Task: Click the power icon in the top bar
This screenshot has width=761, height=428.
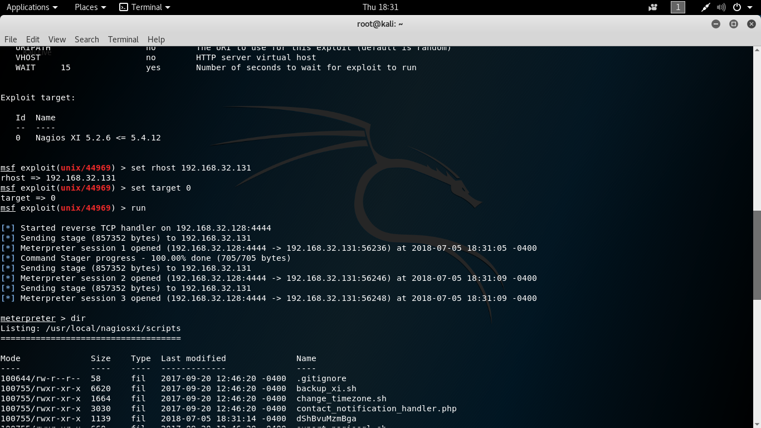Action: coord(737,7)
